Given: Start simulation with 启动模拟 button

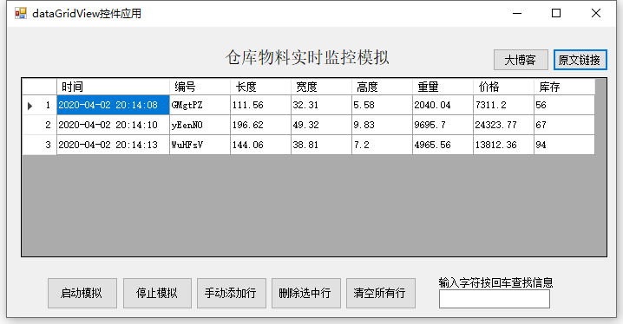Looking at the screenshot, I should (x=82, y=293).
